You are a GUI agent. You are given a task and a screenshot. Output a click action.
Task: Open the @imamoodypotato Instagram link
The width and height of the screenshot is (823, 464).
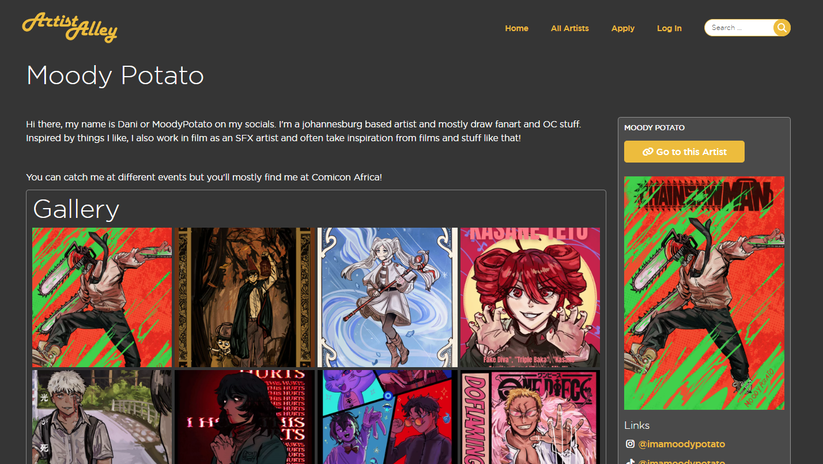pyautogui.click(x=681, y=444)
